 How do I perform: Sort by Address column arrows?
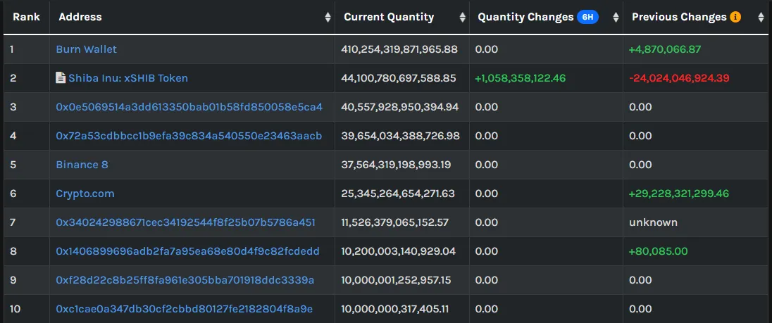[x=328, y=17]
